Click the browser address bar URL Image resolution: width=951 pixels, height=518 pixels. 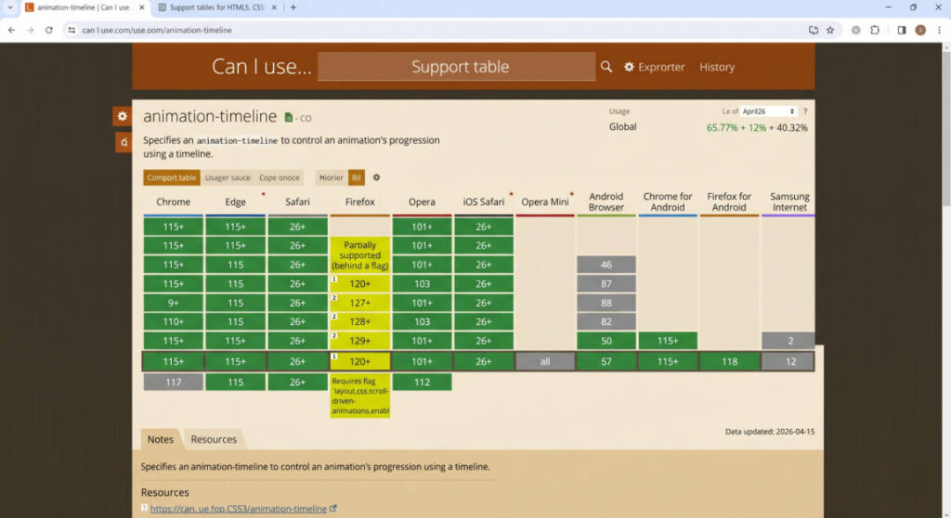pos(156,30)
